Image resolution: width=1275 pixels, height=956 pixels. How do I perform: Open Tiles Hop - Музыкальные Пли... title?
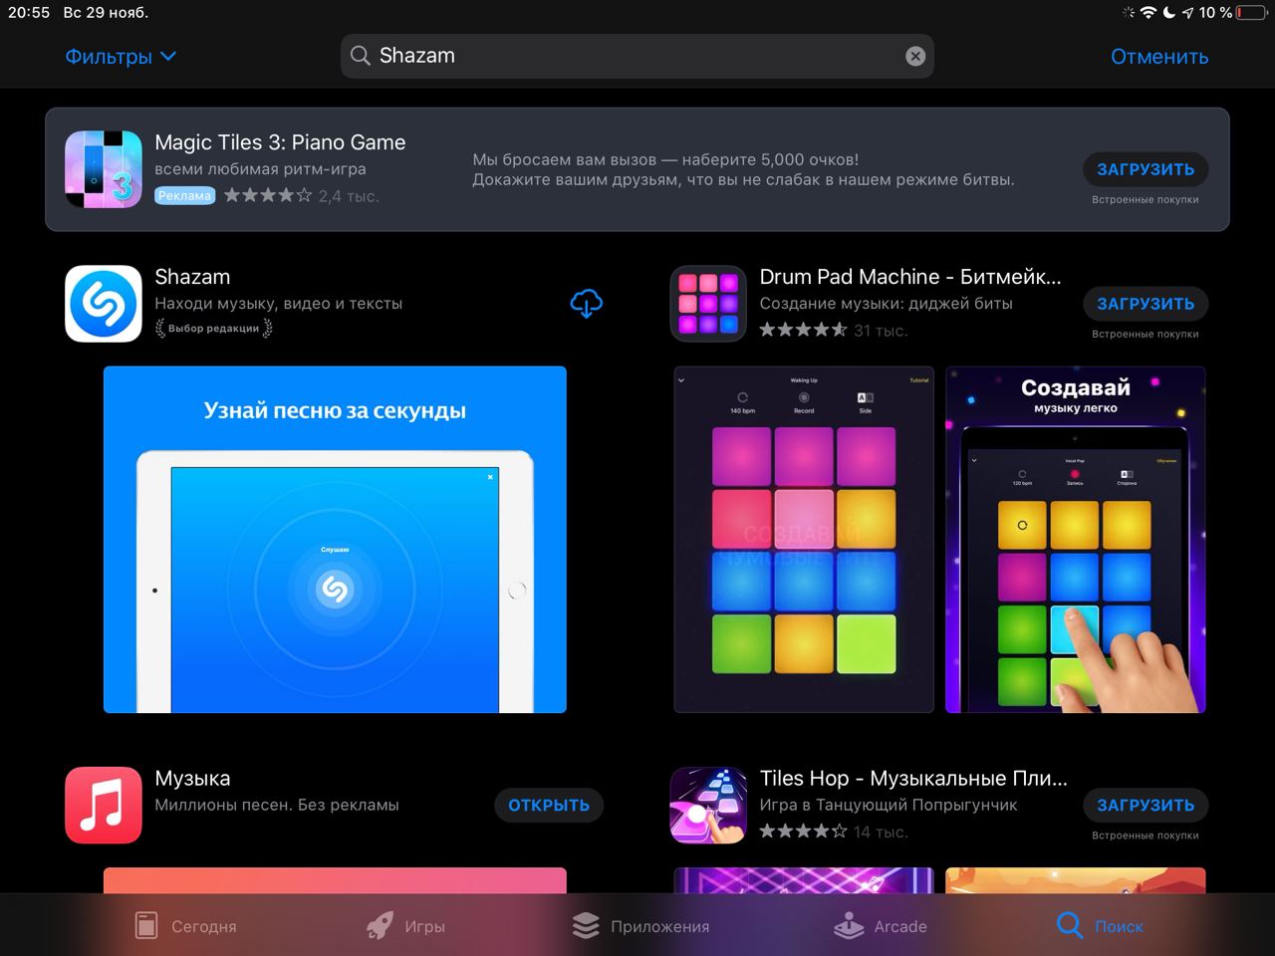[x=913, y=779]
